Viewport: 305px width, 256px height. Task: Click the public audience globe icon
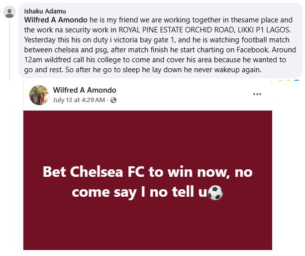pyautogui.click(x=113, y=100)
